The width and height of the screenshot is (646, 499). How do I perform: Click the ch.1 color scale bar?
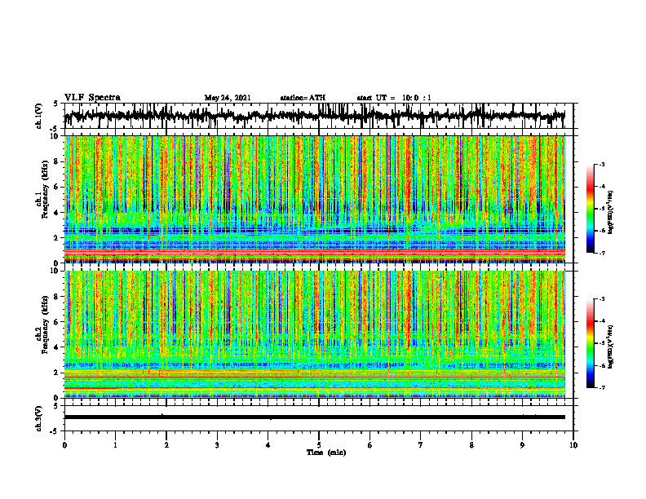pyautogui.click(x=591, y=209)
